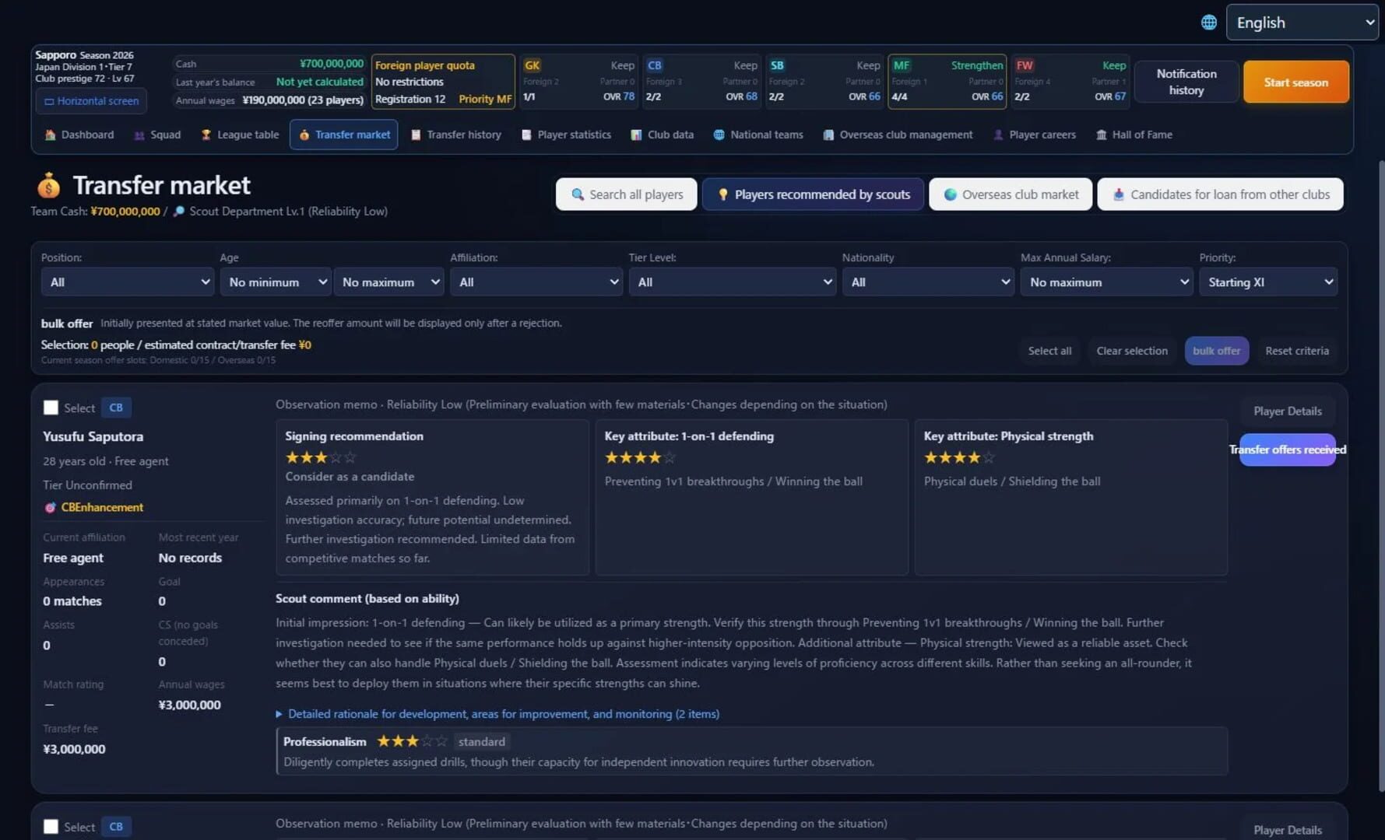Click the globe icon in Overseas club market

point(950,194)
